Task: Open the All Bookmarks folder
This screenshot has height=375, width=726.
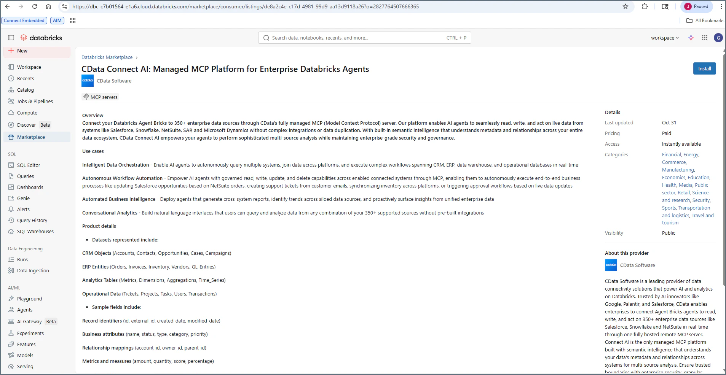Action: [705, 21]
